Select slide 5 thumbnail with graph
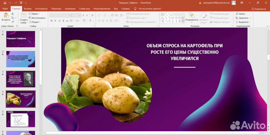Viewport: 270px width, 135px height. pos(21,119)
